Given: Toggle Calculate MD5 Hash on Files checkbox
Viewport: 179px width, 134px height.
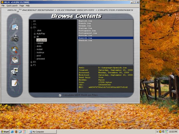Looking at the screenshot, I should (60, 95).
